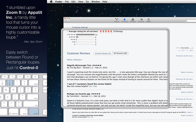Open the Sort By Most Helpful dropdown

pyautogui.click(x=187, y=48)
